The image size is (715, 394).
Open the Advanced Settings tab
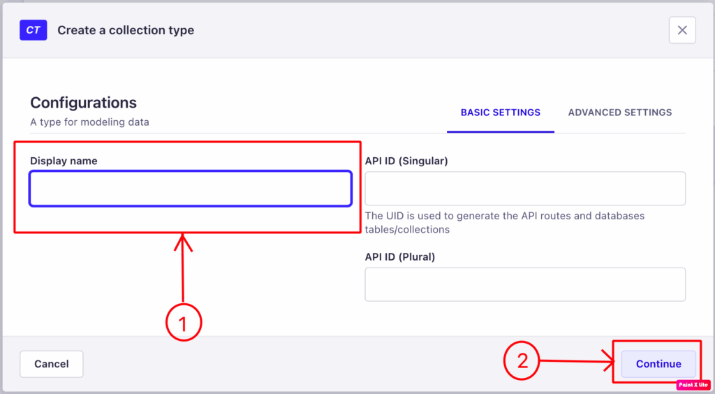point(620,112)
